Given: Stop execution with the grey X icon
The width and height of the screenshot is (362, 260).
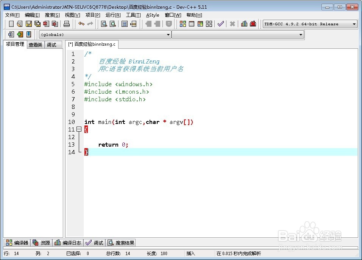Looking at the screenshot, I should [232, 24].
